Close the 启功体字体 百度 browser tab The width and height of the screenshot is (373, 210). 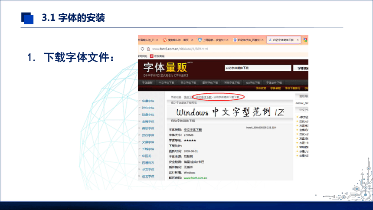coord(262,40)
